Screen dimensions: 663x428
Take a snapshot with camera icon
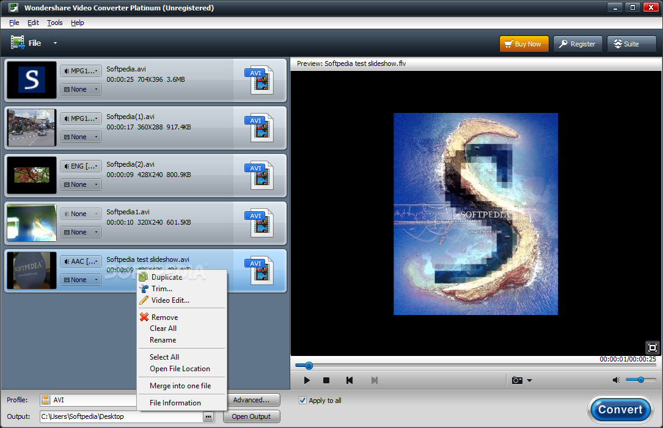517,380
